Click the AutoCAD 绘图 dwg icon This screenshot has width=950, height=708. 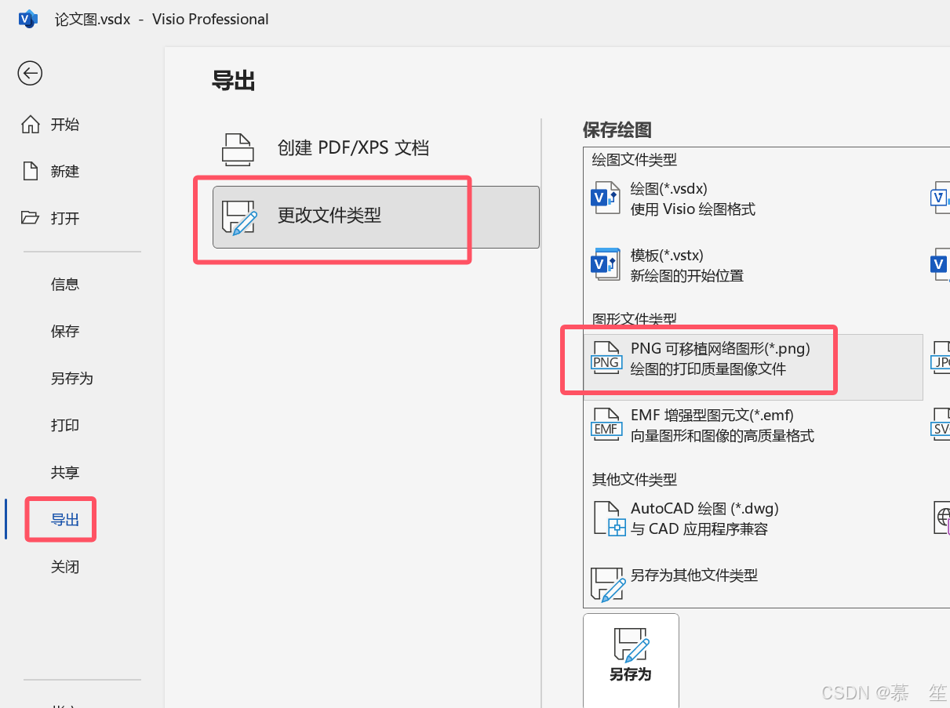pos(609,518)
